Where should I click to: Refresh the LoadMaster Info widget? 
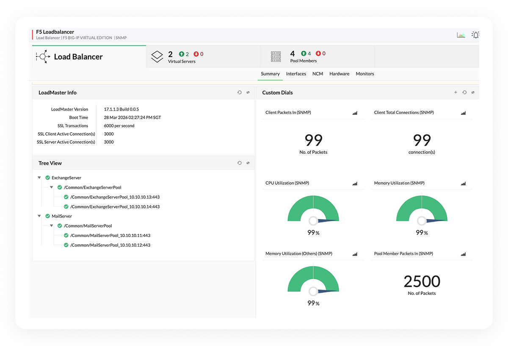tap(239, 92)
